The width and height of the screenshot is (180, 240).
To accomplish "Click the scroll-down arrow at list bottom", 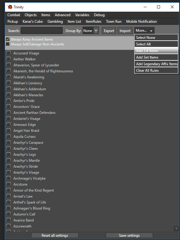I will (x=176, y=228).
